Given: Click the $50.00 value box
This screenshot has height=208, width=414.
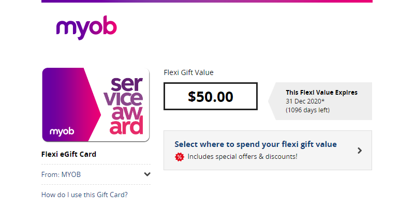Looking at the screenshot, I should coord(211,96).
